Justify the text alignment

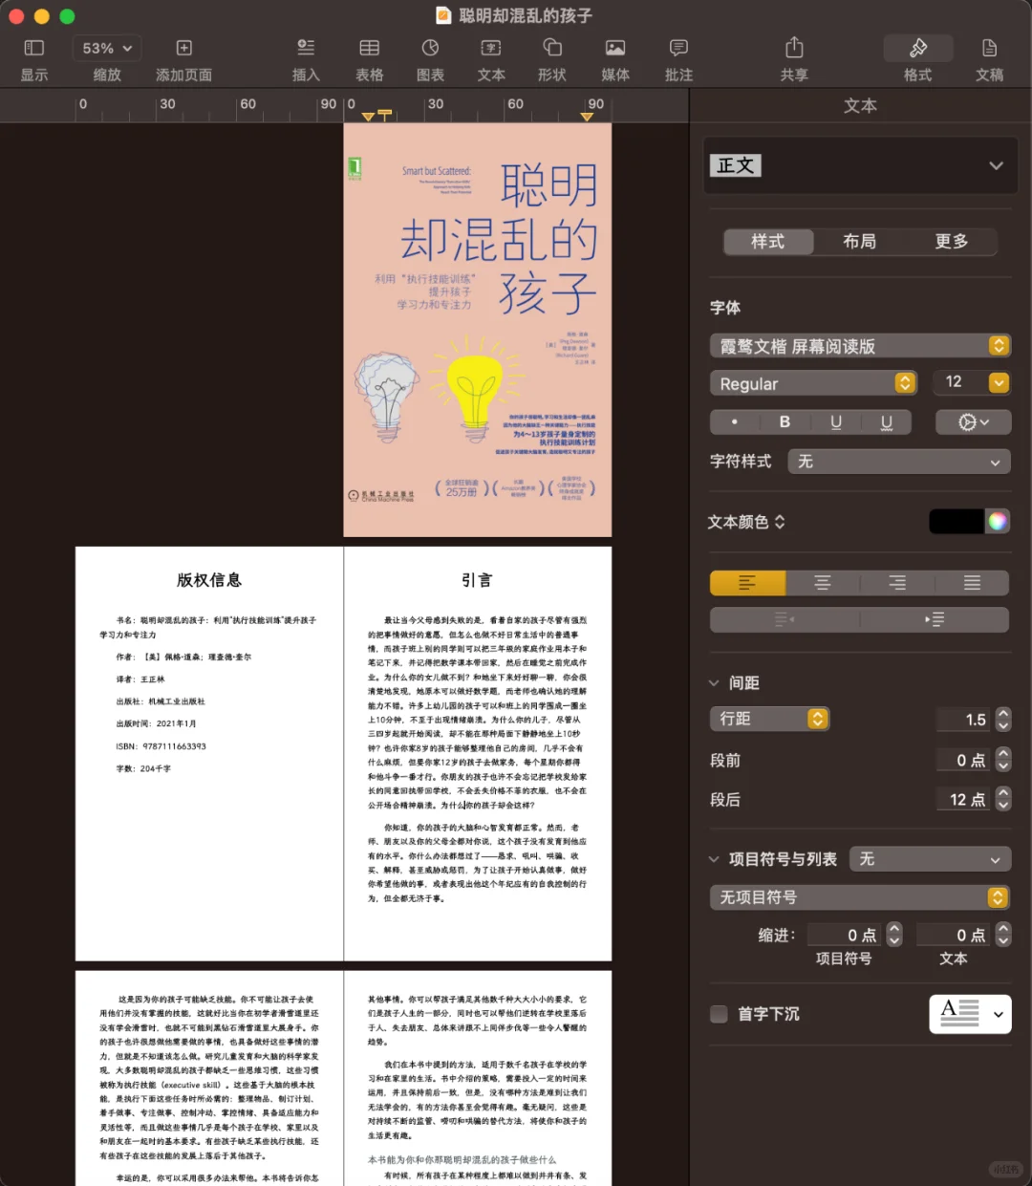click(972, 583)
